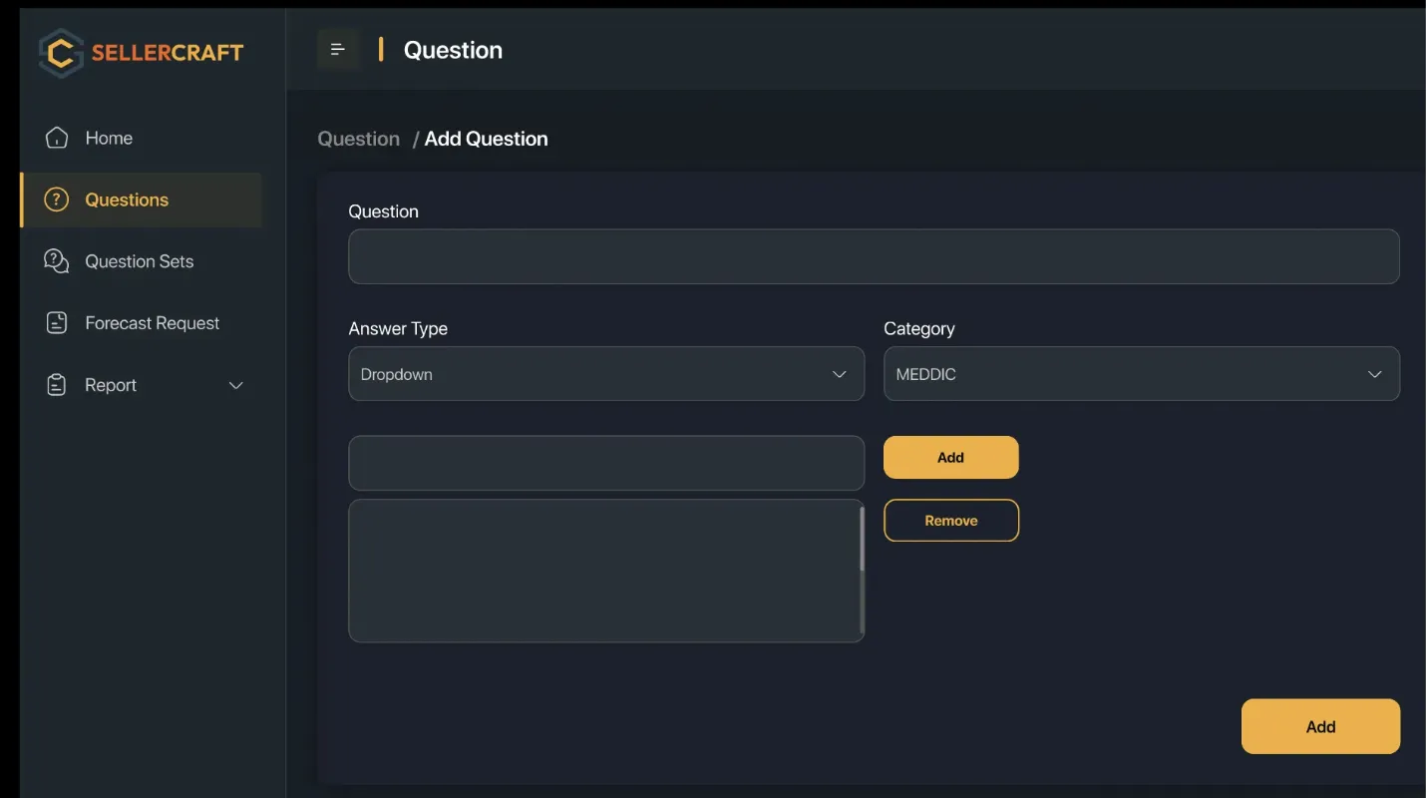Submit with the bottom-right Add button
1427x798 pixels.
coord(1319,726)
